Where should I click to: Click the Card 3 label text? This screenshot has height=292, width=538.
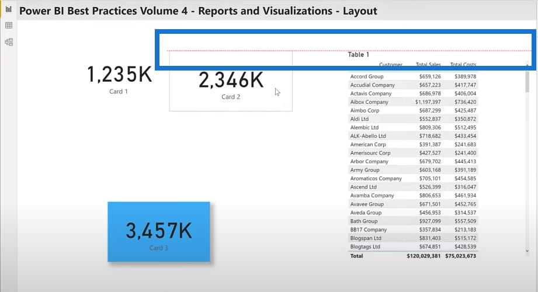point(158,248)
